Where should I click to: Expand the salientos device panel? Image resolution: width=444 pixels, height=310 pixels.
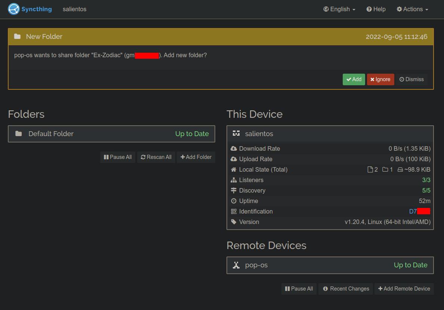point(330,134)
